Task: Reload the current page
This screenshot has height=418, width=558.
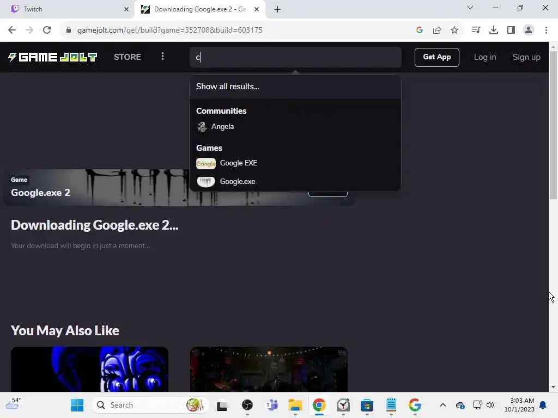Action: tap(47, 30)
